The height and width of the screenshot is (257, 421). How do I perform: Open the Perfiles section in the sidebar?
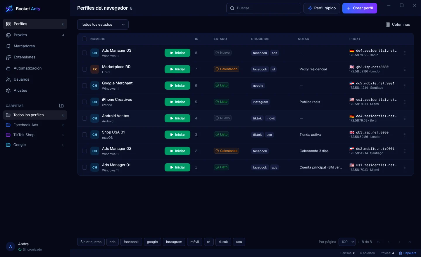coord(35,24)
